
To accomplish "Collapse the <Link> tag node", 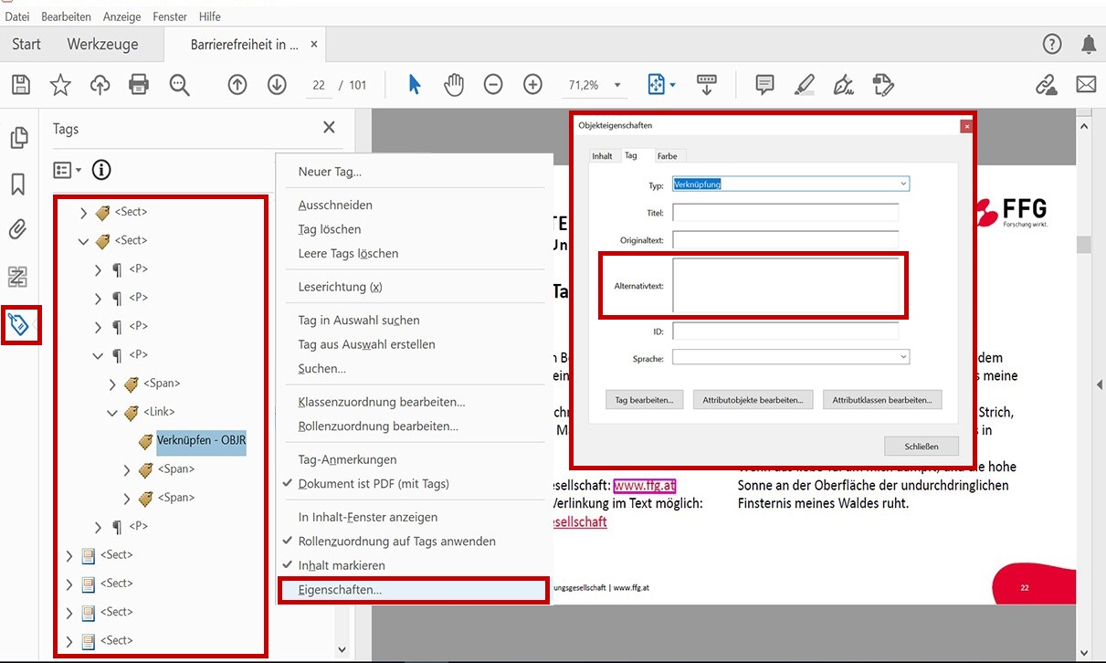I will [112, 413].
